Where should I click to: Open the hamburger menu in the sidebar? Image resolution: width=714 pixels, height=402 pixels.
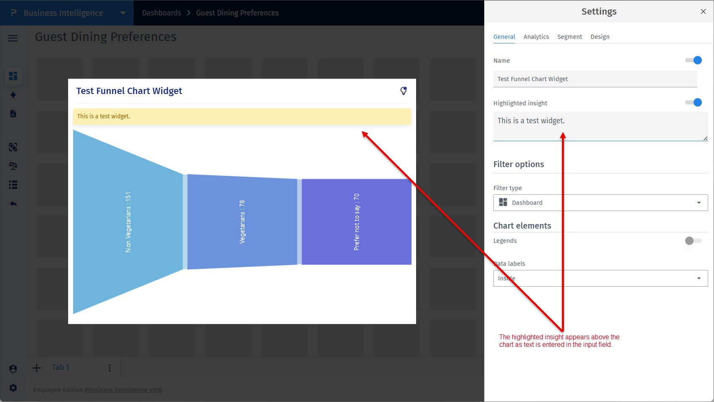[x=13, y=38]
